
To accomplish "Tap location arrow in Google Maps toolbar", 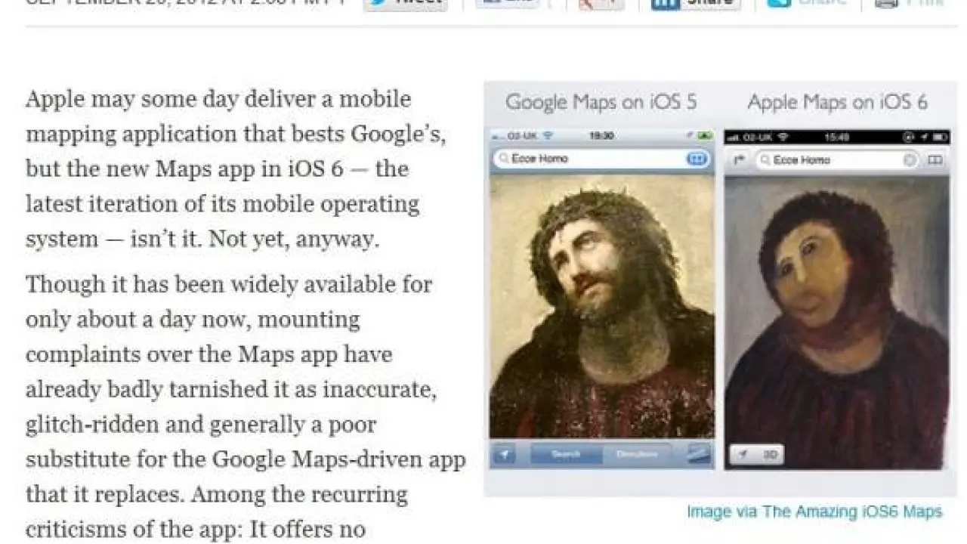I will tap(505, 454).
